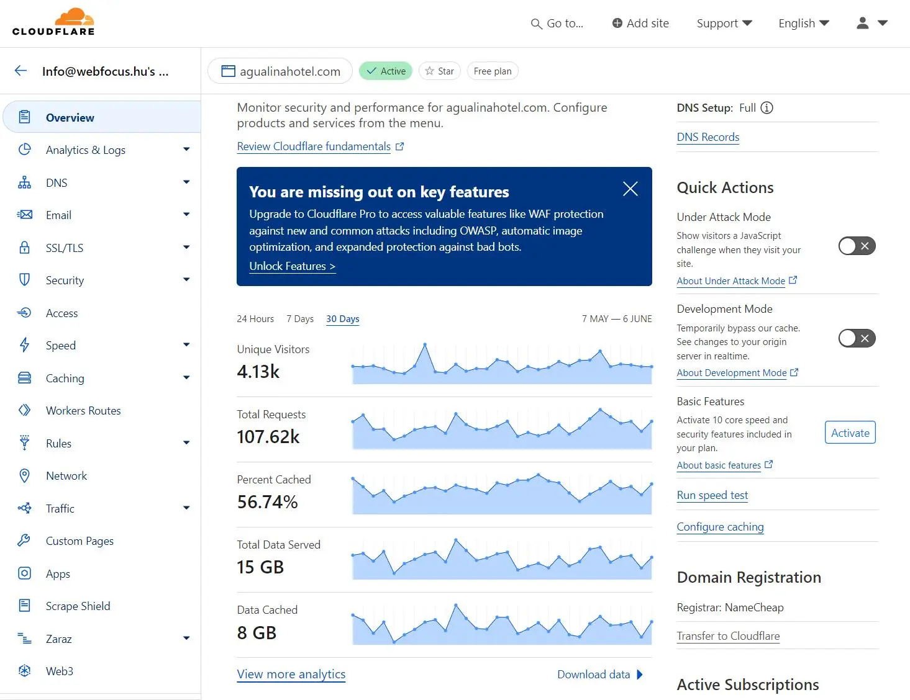Click the Cloudflare logo
This screenshot has width=910, height=700.
coord(53,22)
